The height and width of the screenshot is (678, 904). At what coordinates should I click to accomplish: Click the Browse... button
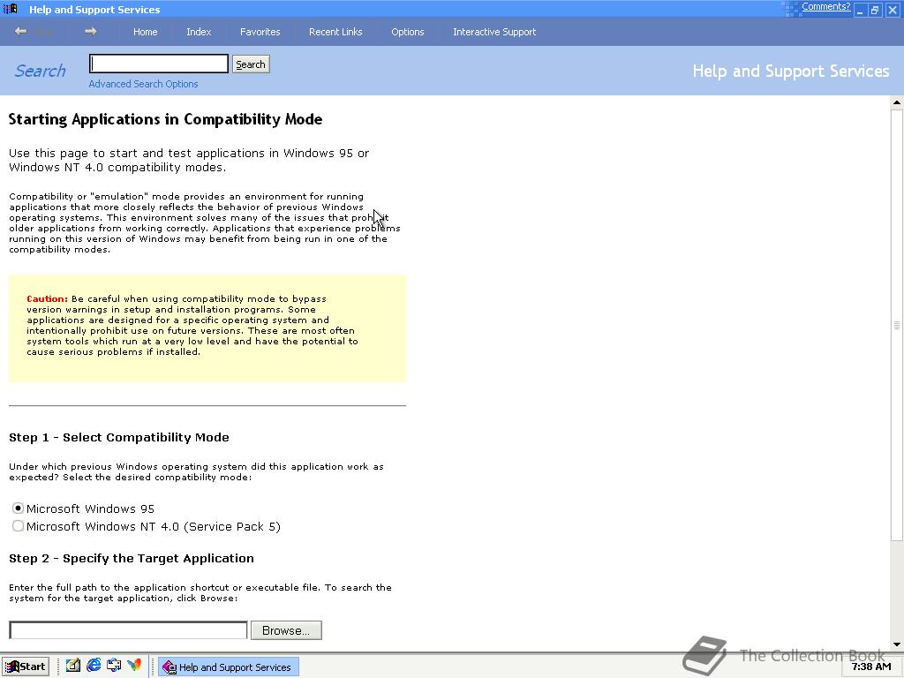pyautogui.click(x=286, y=630)
